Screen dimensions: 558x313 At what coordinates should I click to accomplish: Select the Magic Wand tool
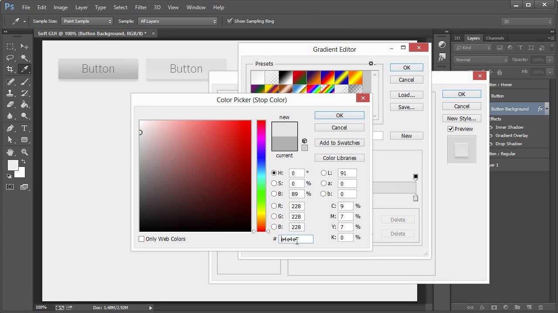[x=24, y=58]
